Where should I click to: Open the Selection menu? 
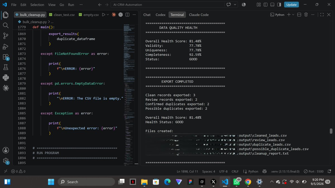37,5
